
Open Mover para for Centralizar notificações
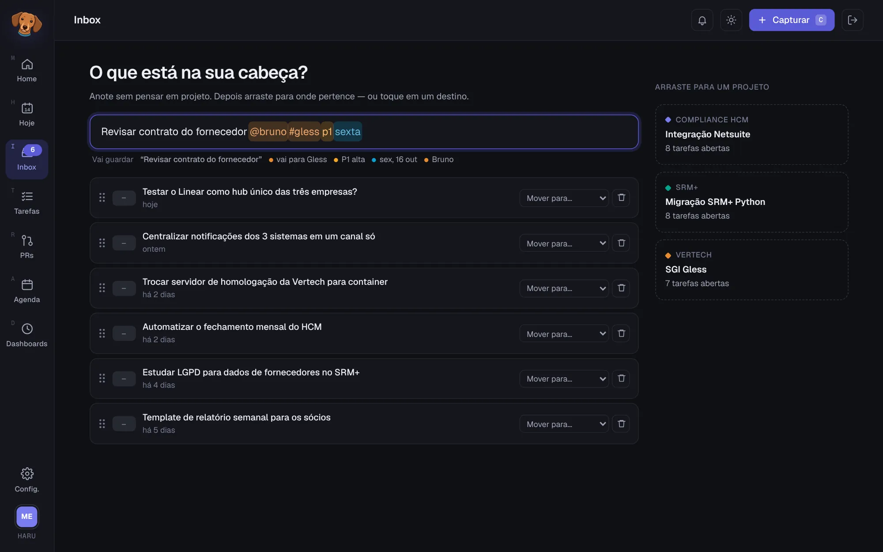tap(564, 243)
